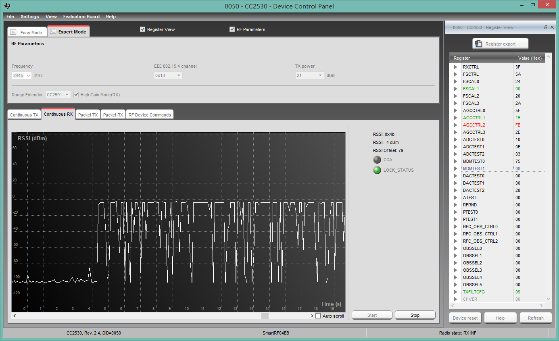Click the register panel Help button
The width and height of the screenshot is (559, 341).
pos(500,318)
